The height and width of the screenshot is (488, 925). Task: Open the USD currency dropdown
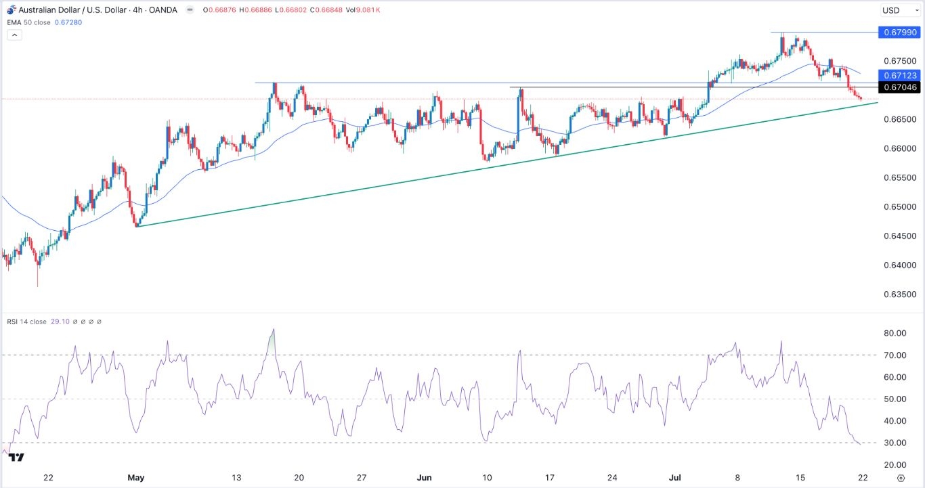895,10
